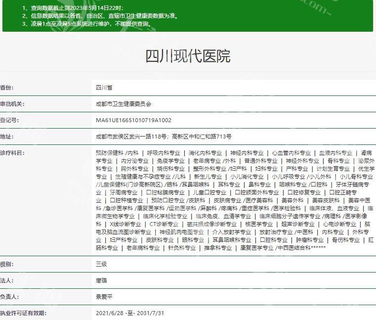Screen dimensions: 376x320
Task: Click 儿童保健科(门诊高新院区) entry
Action: (x=129, y=184)
